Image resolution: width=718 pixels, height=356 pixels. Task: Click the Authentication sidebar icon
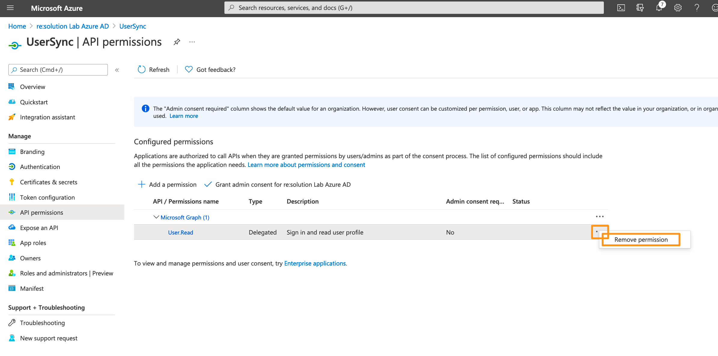pos(12,167)
